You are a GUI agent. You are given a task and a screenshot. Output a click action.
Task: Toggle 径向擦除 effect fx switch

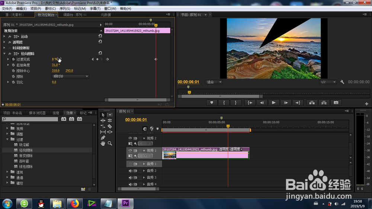click(10, 54)
